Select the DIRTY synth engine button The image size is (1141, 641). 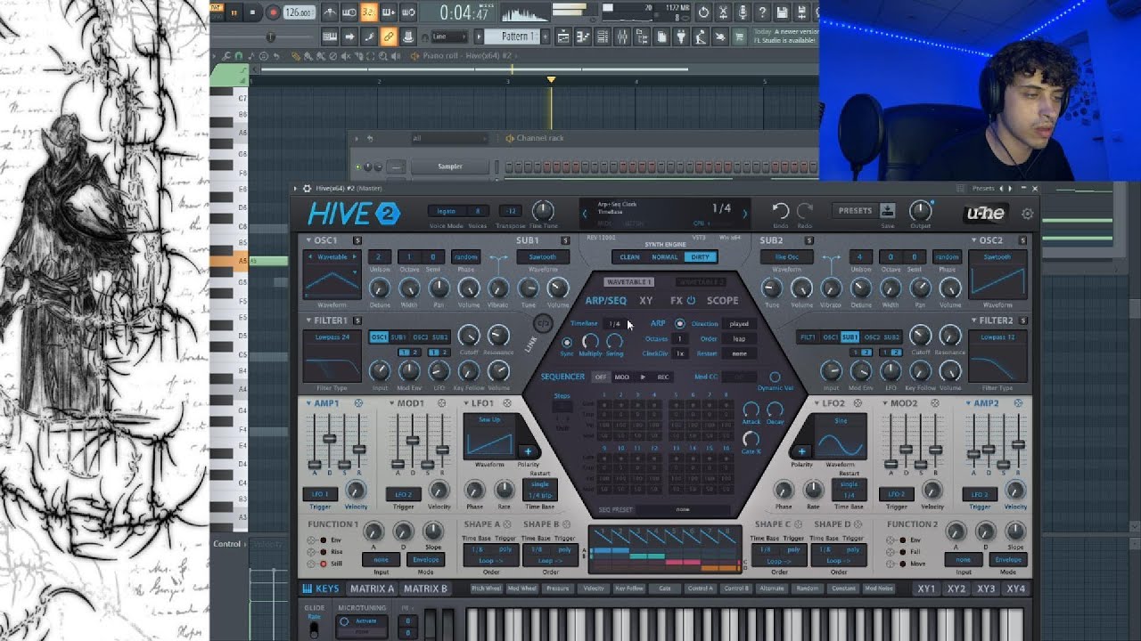point(701,257)
